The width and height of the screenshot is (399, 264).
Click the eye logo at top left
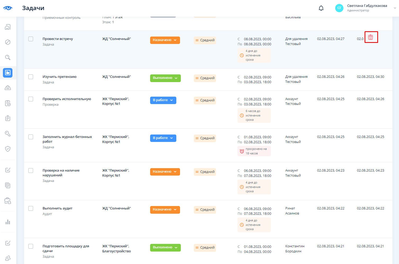[8, 8]
